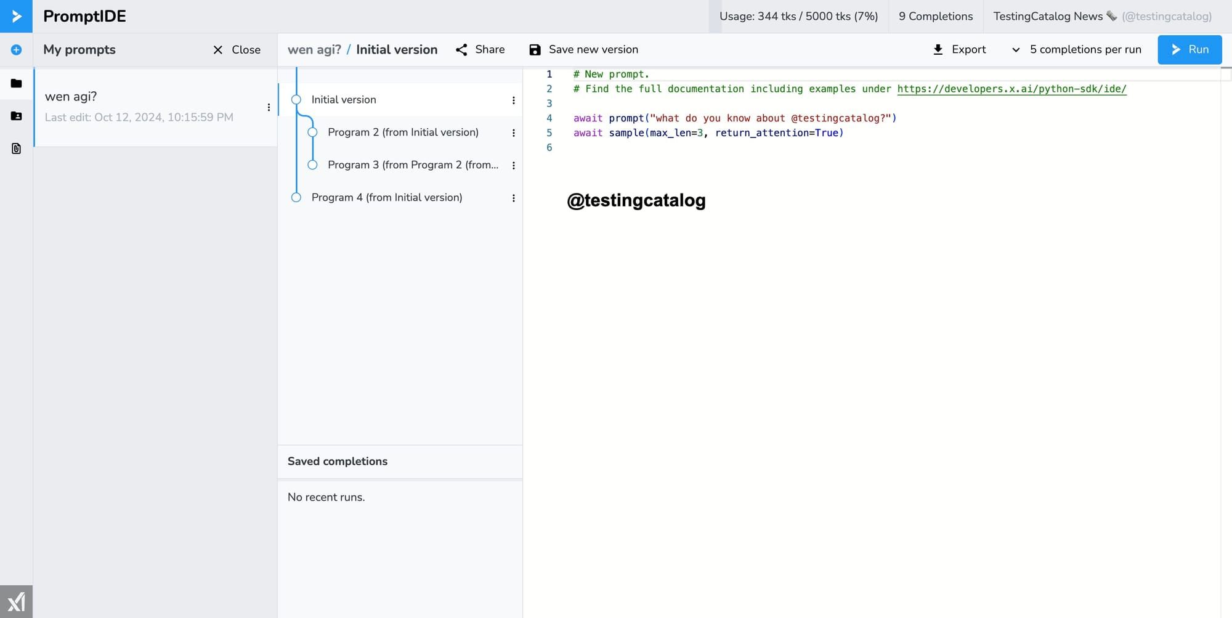This screenshot has height=618, width=1232.
Task: Close the My prompts panel
Action: point(237,50)
